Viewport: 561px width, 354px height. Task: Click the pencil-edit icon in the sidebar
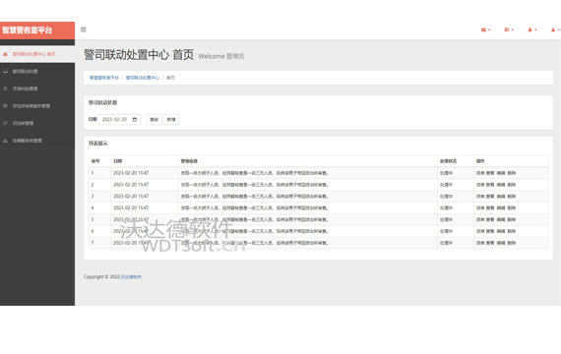coord(5,123)
